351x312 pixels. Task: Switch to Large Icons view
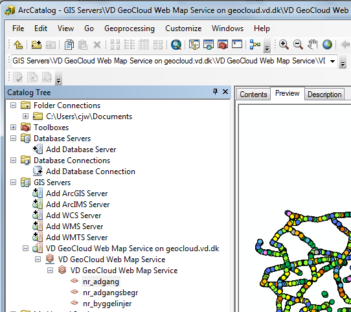(x=115, y=45)
